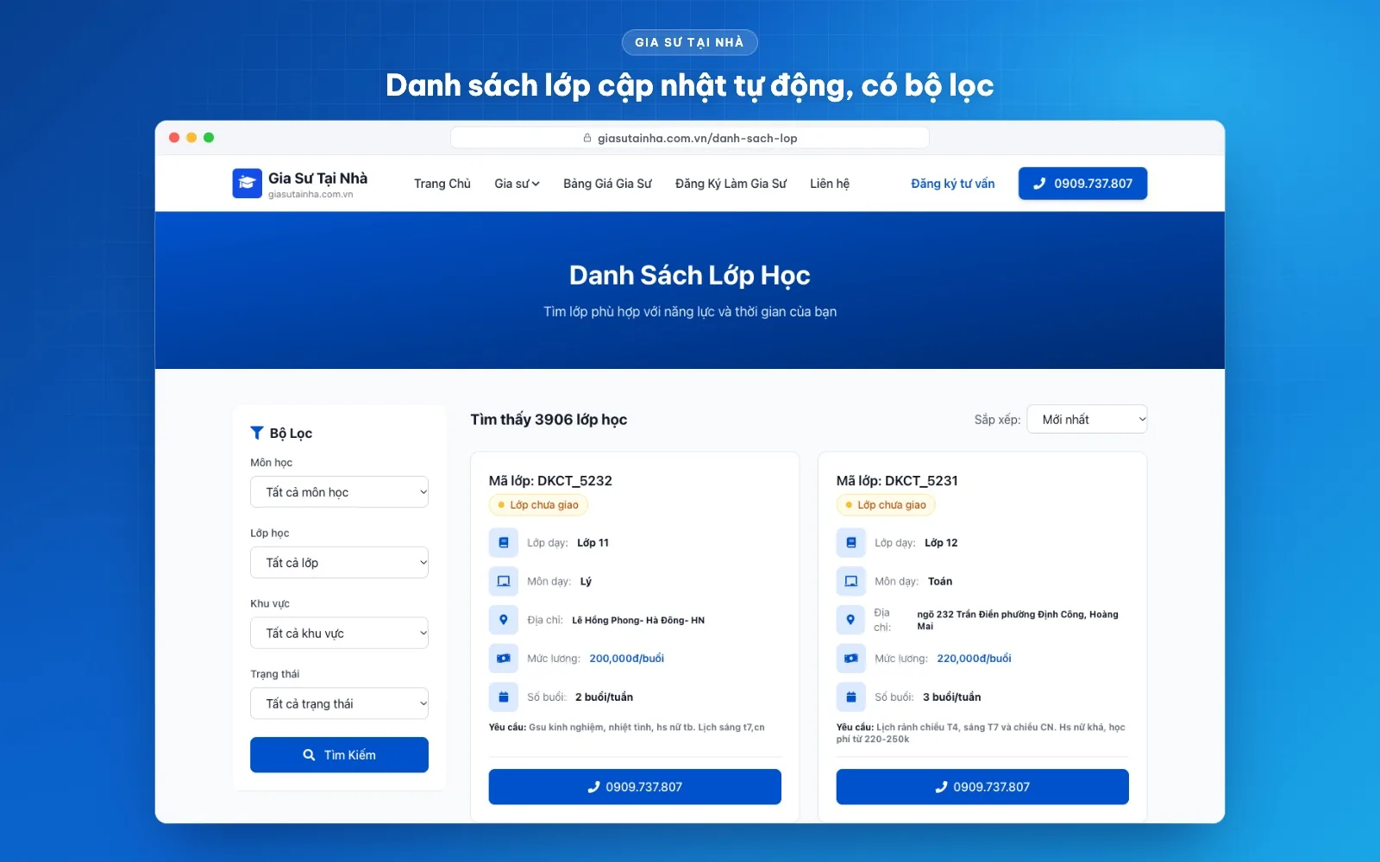Image resolution: width=1380 pixels, height=862 pixels.
Task: Click the lock icon in the address bar
Action: coord(587,138)
